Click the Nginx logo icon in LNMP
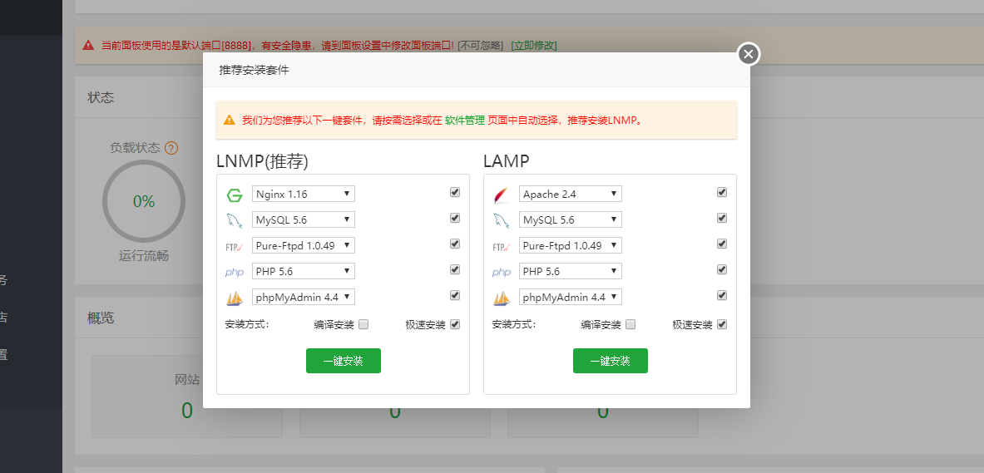The height and width of the screenshot is (473, 984). click(234, 195)
